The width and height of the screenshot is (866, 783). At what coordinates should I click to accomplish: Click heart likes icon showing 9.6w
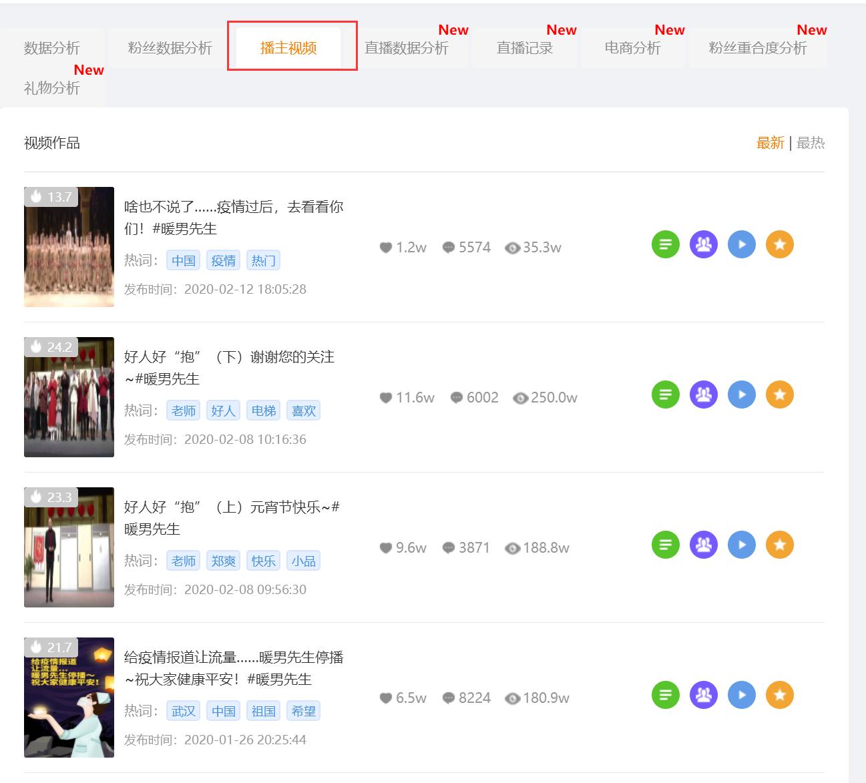point(385,548)
